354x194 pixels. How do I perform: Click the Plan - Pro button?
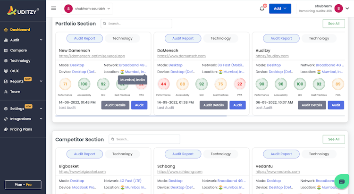click(x=23, y=185)
